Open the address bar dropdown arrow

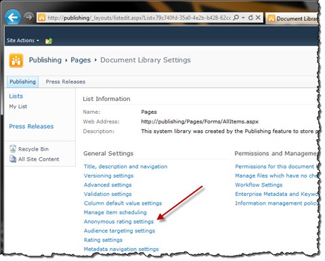pyautogui.click(x=243, y=18)
